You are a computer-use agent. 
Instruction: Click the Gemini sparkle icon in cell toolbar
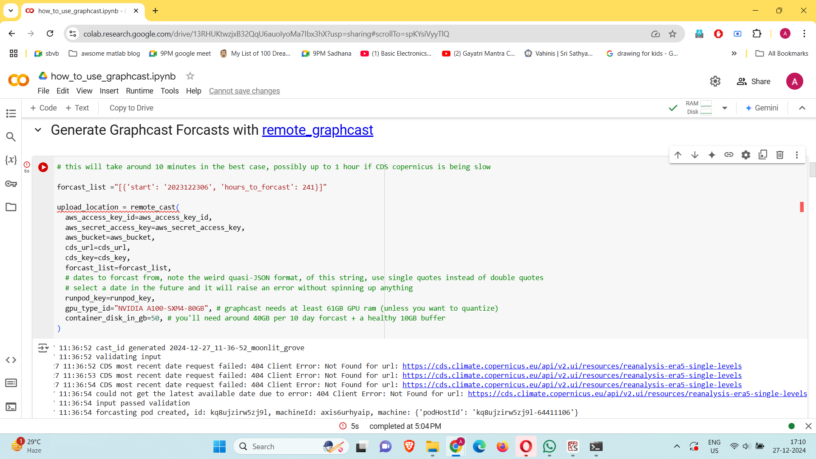coord(712,155)
